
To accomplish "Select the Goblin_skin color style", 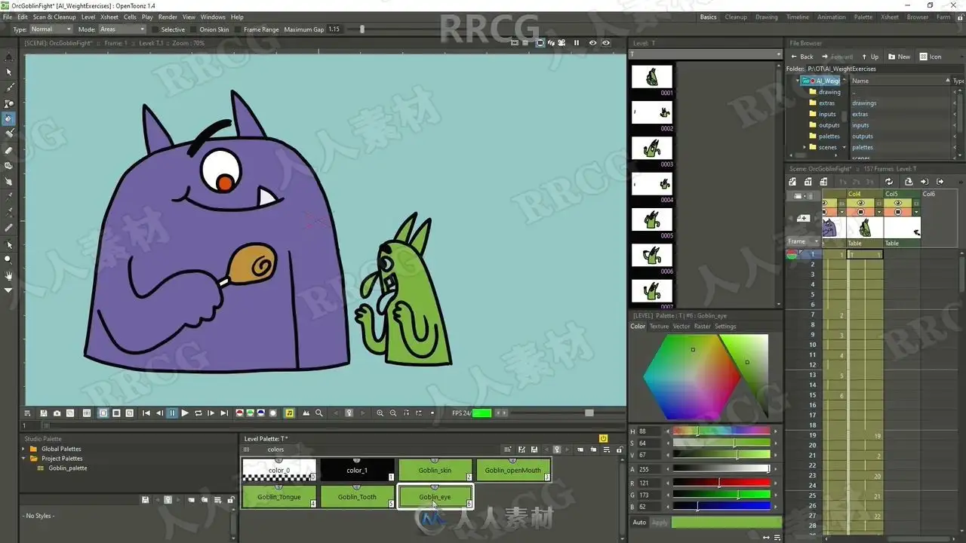I will click(x=435, y=470).
